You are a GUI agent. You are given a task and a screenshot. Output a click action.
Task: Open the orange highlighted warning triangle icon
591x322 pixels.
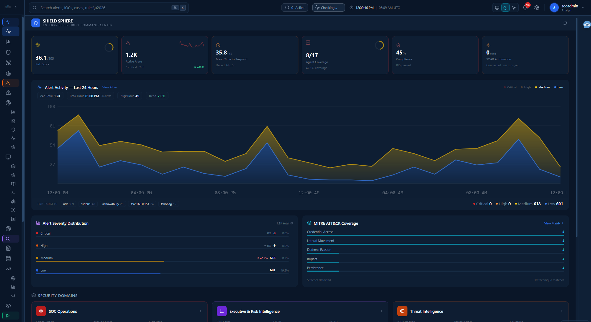(11, 83)
